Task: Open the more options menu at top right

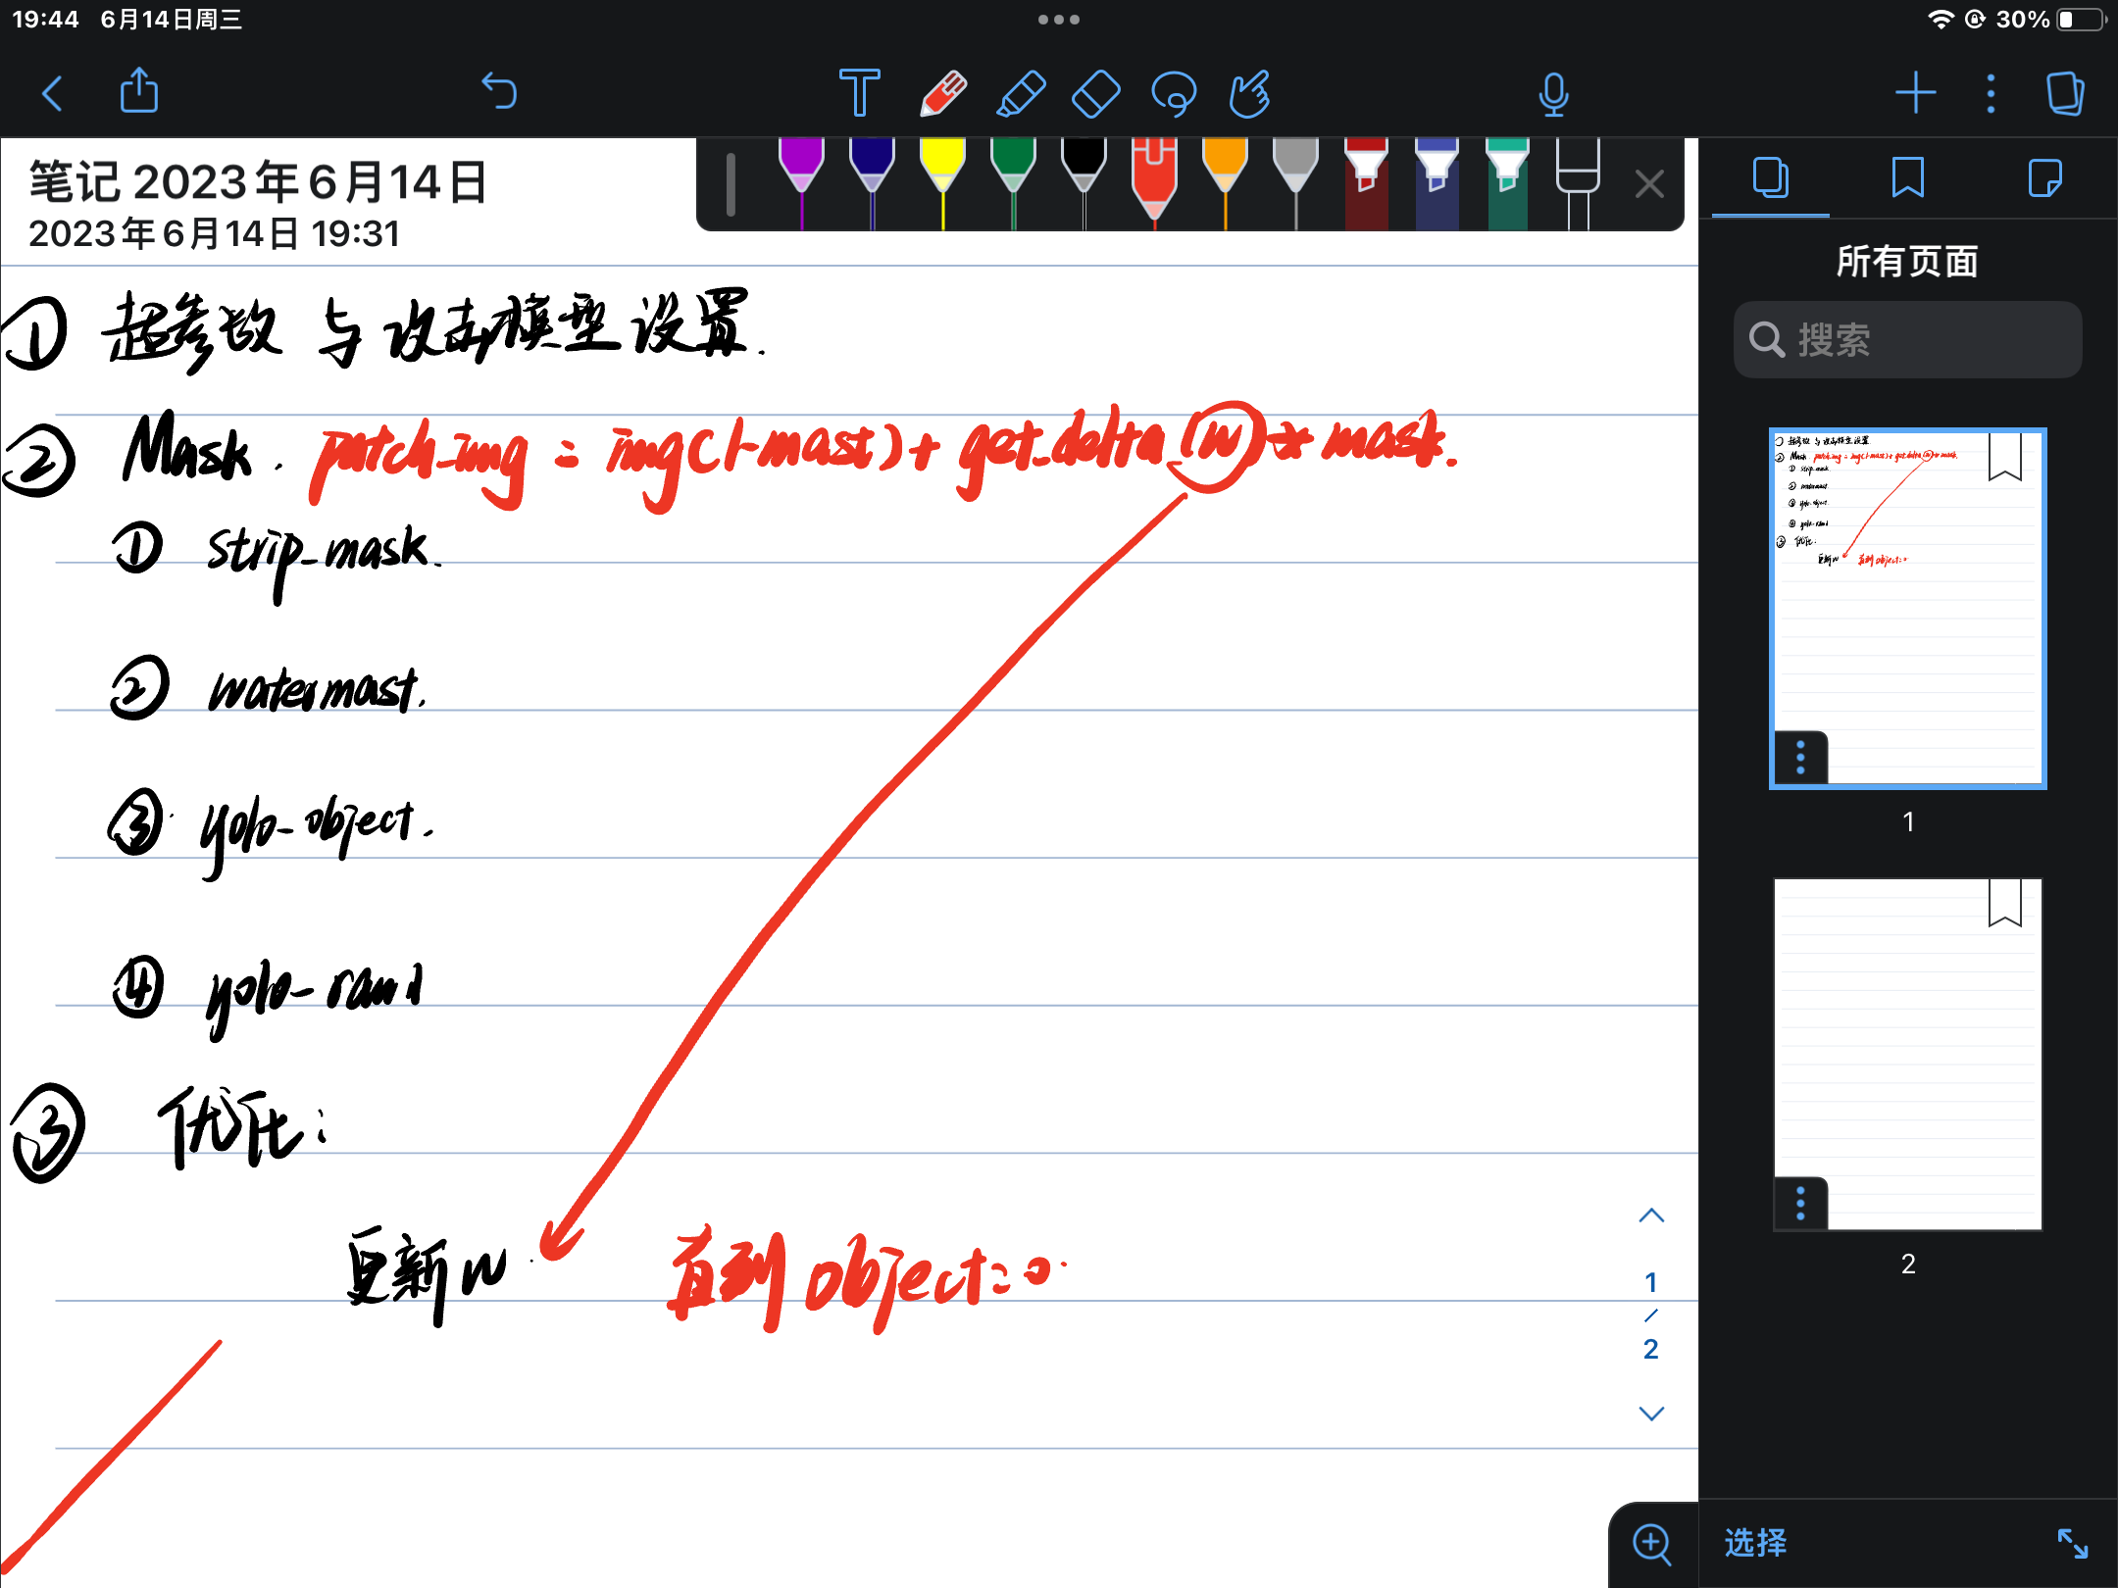Action: pyautogui.click(x=1990, y=92)
